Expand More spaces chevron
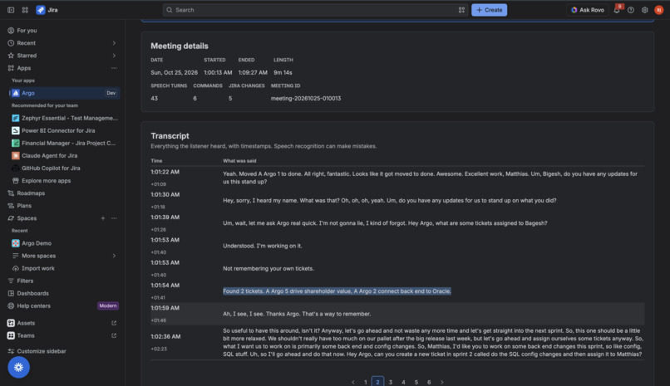 [x=114, y=256]
